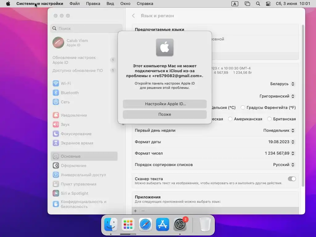Add an app language with plus button
316x237 pixels.
(x=135, y=211)
